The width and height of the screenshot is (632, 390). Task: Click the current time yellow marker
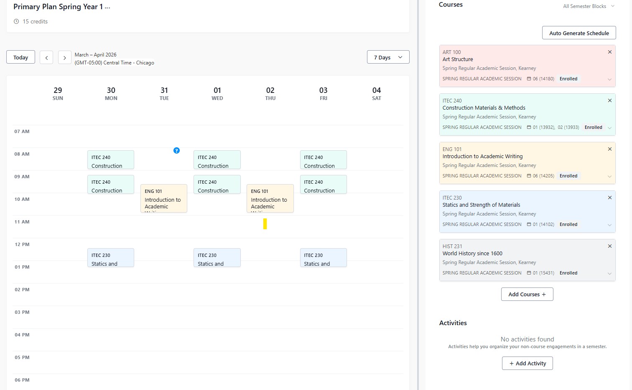point(265,224)
